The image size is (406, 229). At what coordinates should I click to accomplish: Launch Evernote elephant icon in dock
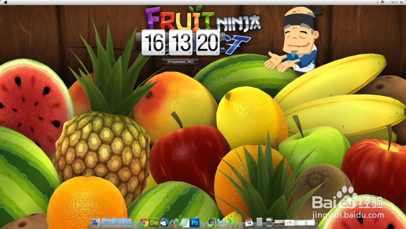point(212,222)
